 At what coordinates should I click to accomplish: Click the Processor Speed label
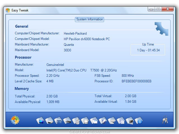pos(27,76)
